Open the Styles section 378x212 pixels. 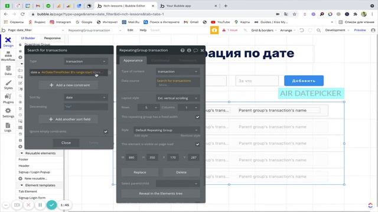[8, 85]
